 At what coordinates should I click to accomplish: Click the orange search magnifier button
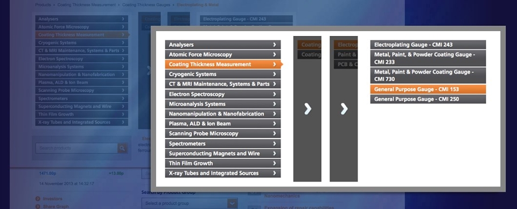pos(123,148)
